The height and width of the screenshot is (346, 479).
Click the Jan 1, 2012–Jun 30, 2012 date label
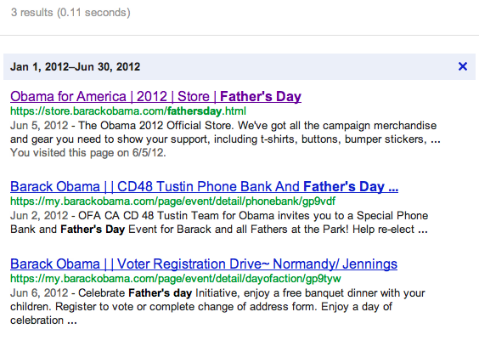[x=75, y=66]
